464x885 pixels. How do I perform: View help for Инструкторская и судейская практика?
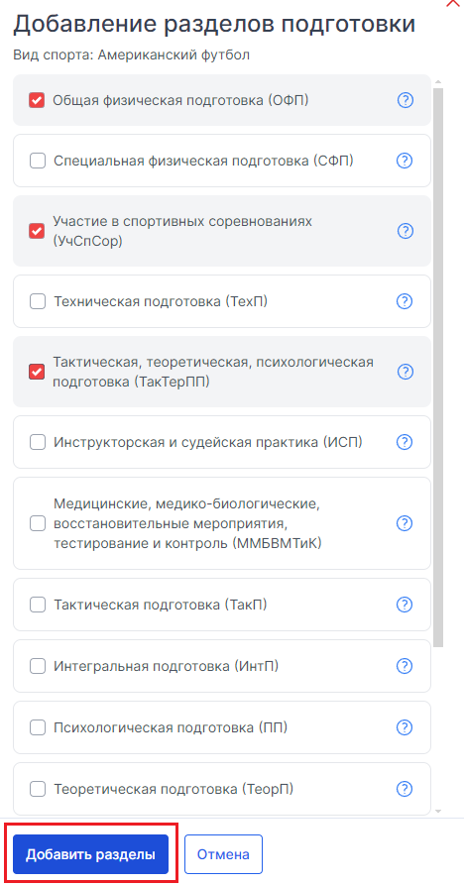[x=405, y=442]
